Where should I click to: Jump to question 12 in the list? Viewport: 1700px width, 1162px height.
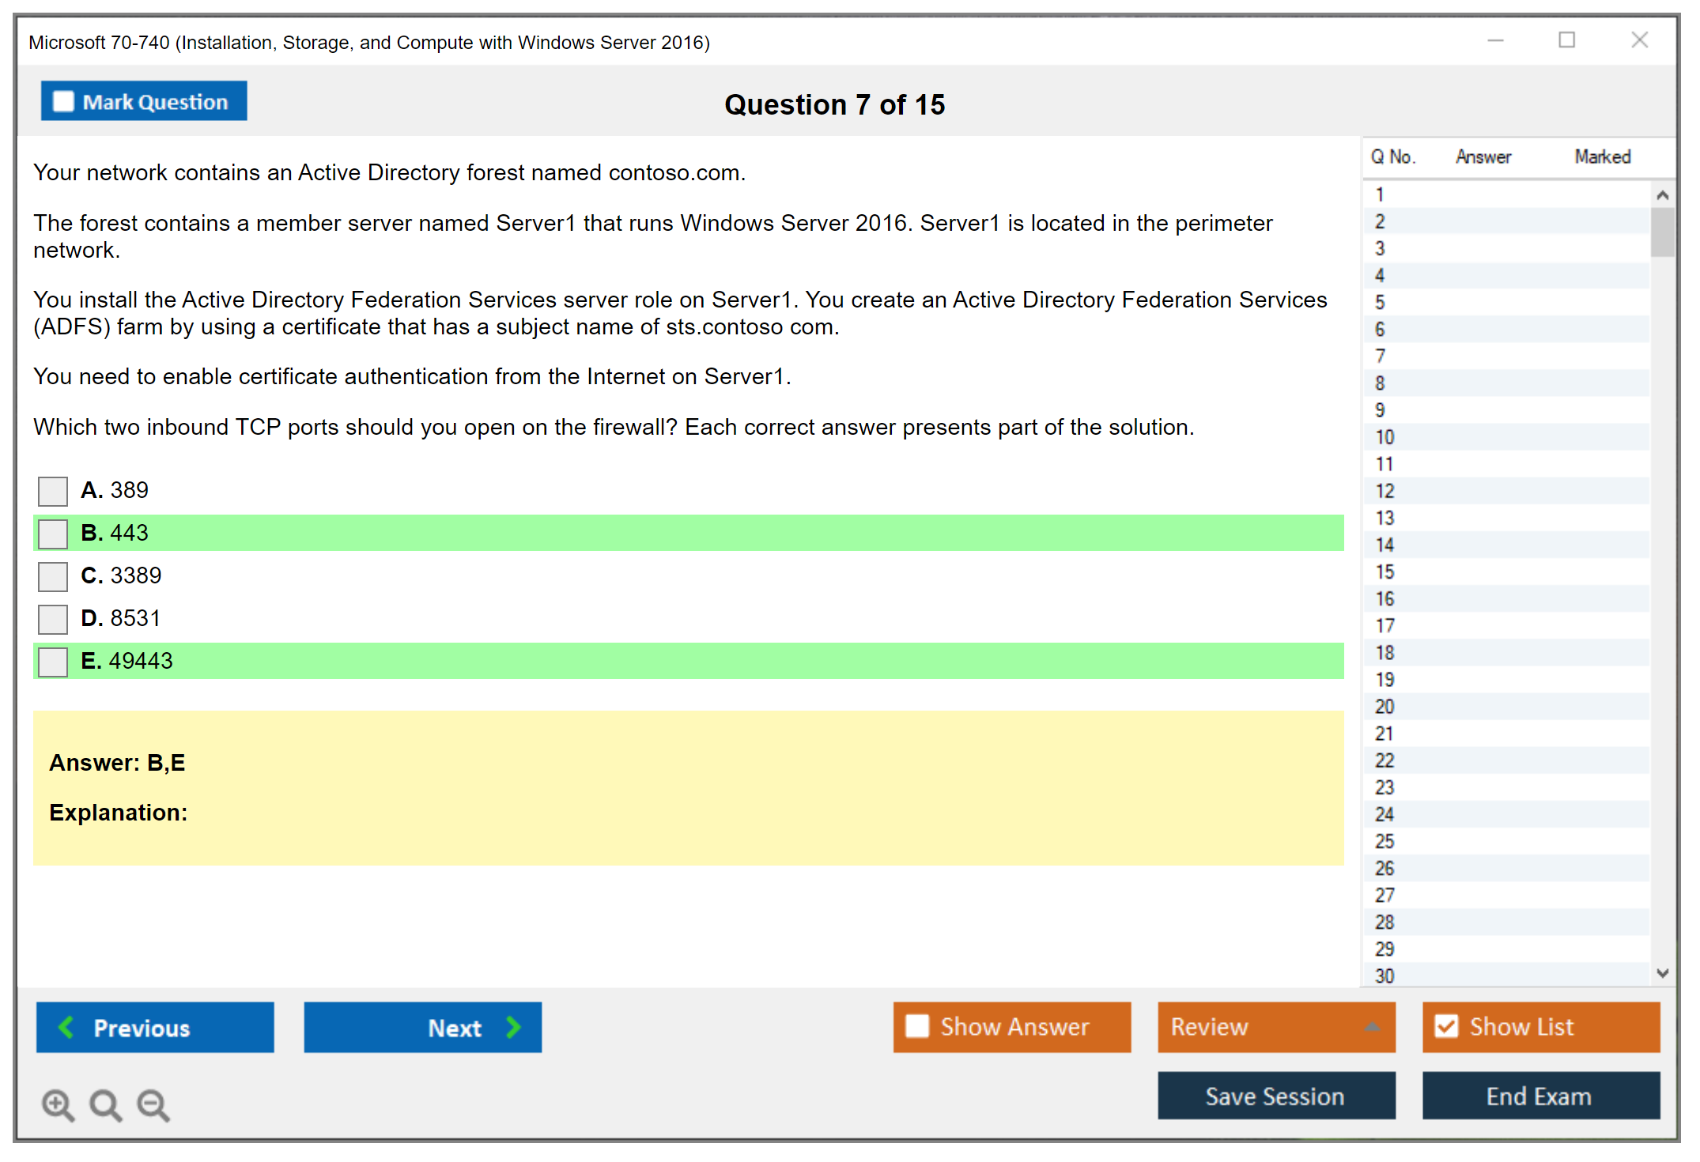tap(1385, 491)
